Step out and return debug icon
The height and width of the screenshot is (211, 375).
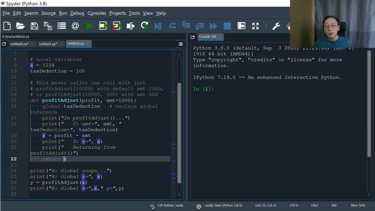(200, 26)
